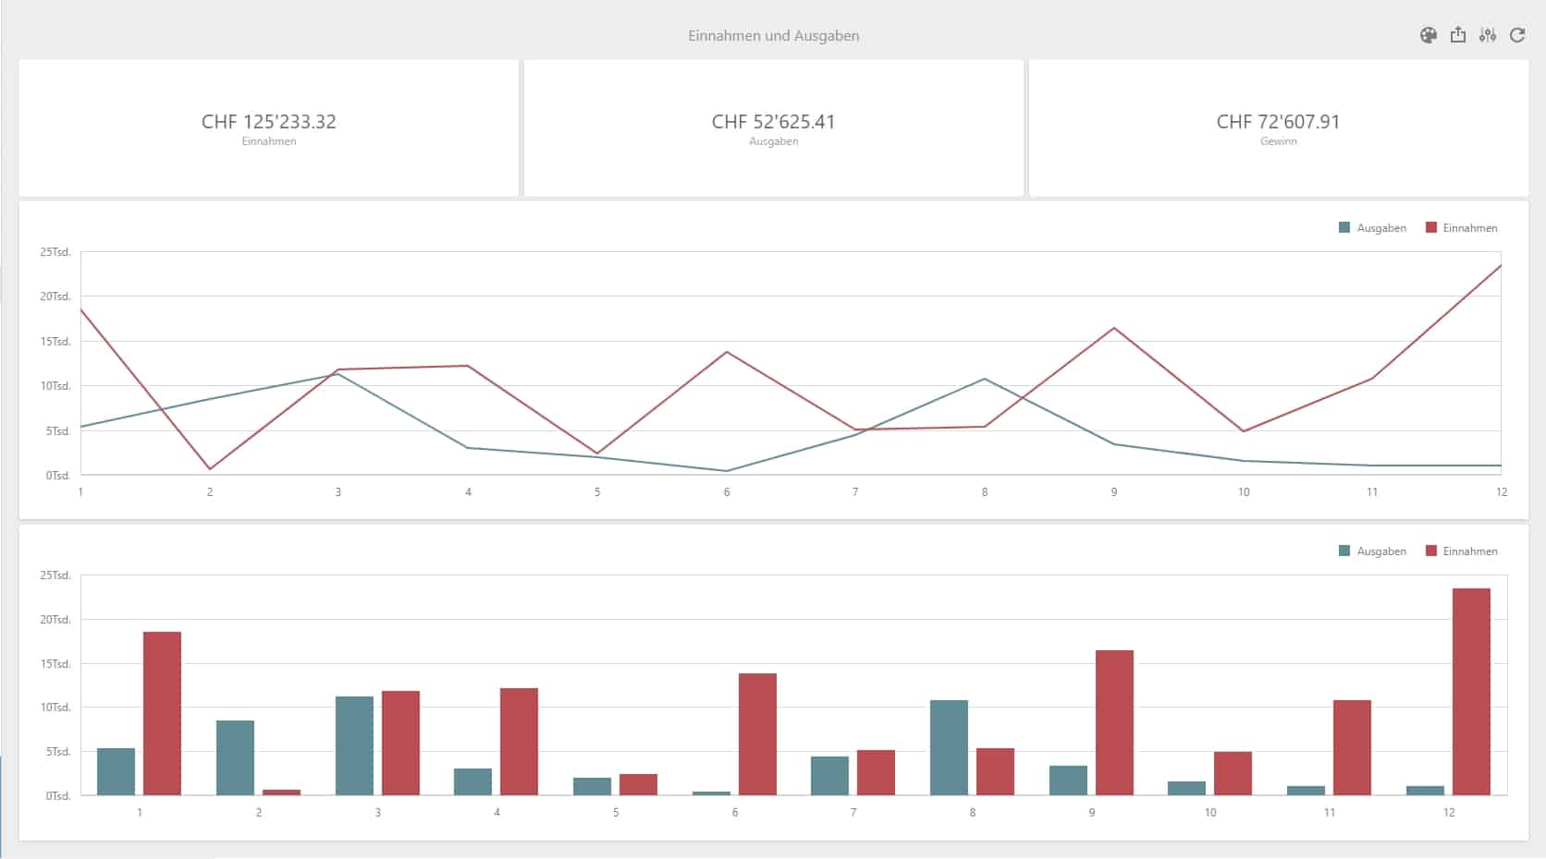Click the blue Ausgaben bar for month 8
The height and width of the screenshot is (859, 1546).
pyautogui.click(x=949, y=748)
